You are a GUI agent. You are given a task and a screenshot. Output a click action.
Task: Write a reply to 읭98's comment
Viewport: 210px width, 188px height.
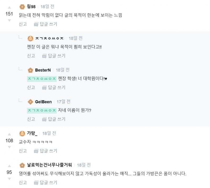(x=45, y=24)
